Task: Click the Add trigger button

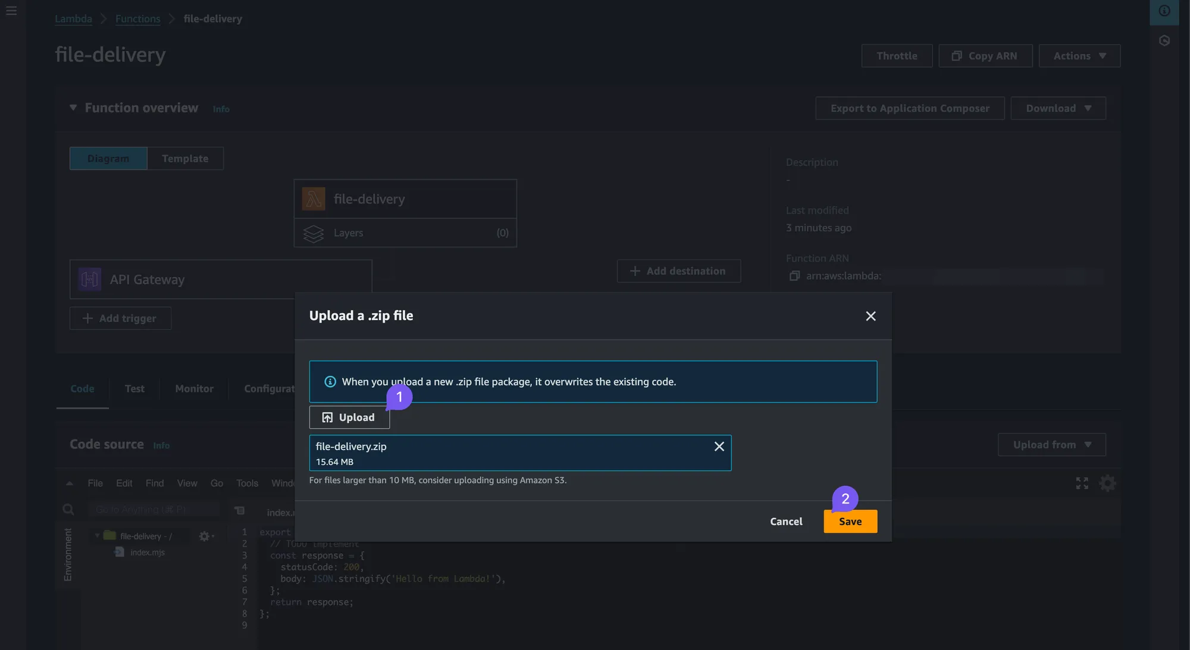Action: pos(120,318)
